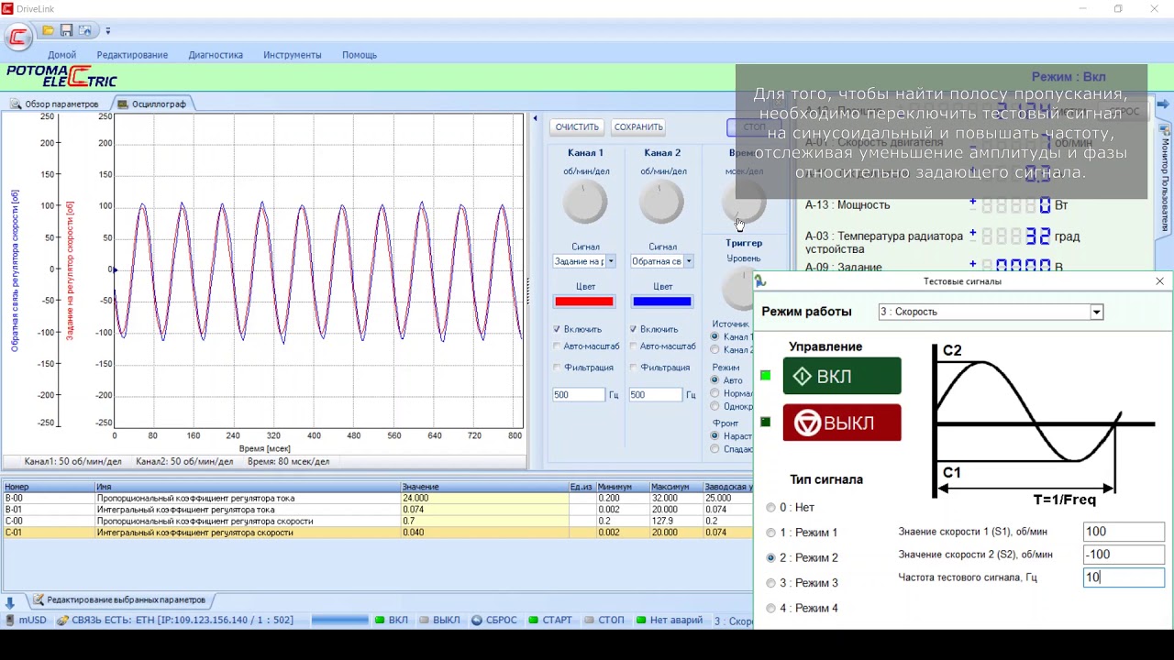1174x660 pixels.
Task: Switch to the Обзор параметров tab
Action: (55, 104)
